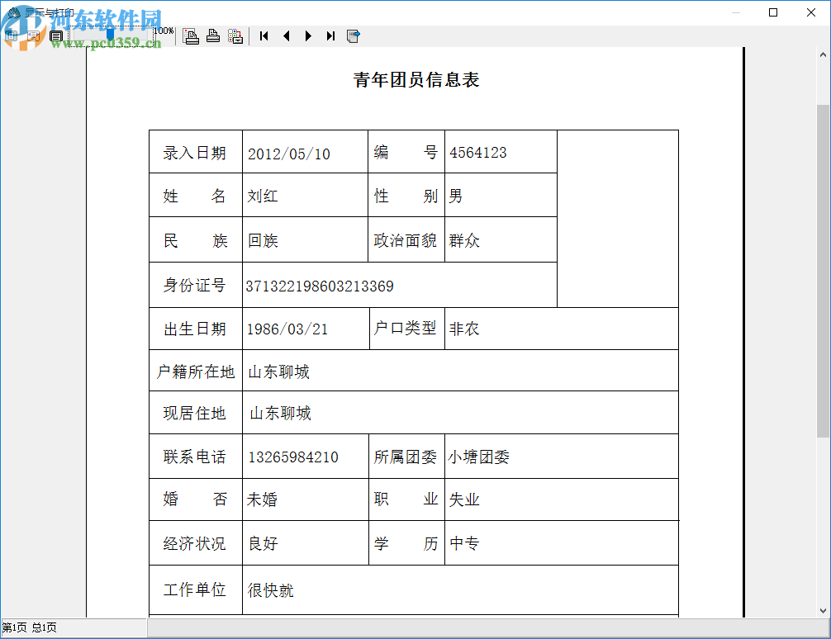Jump to the first page

264,35
